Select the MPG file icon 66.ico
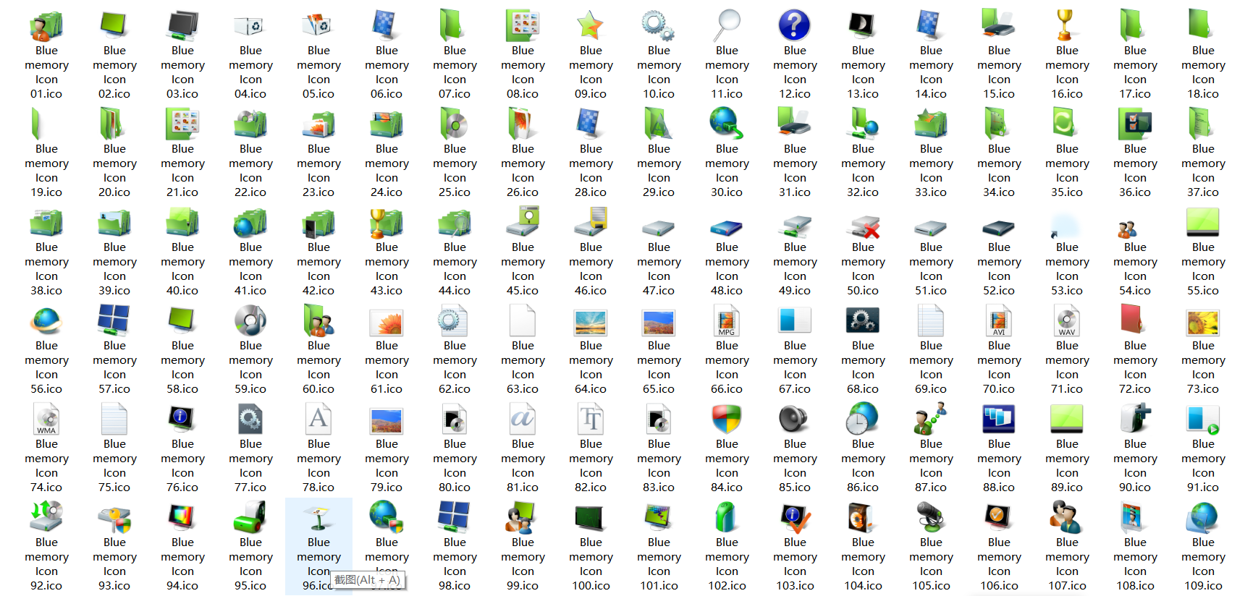Screen dimensions: 1245x596 coord(726,321)
